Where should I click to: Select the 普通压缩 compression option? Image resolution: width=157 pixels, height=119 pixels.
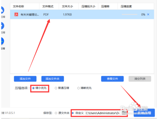tap(62, 88)
